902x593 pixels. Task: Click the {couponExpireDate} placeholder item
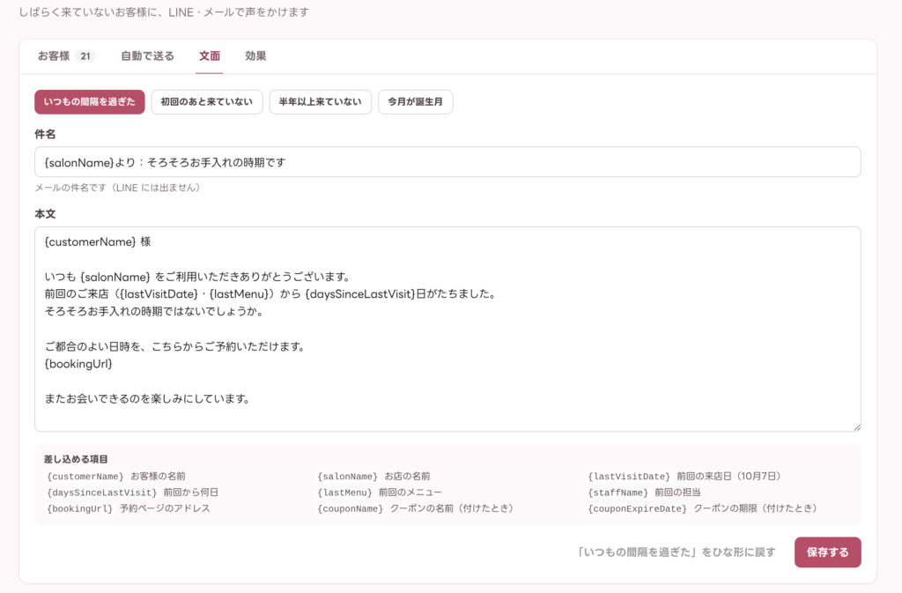[638, 508]
